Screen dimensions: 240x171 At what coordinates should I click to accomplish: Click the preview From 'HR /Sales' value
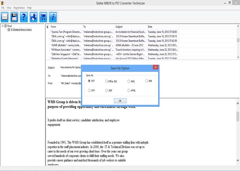pos(71,83)
